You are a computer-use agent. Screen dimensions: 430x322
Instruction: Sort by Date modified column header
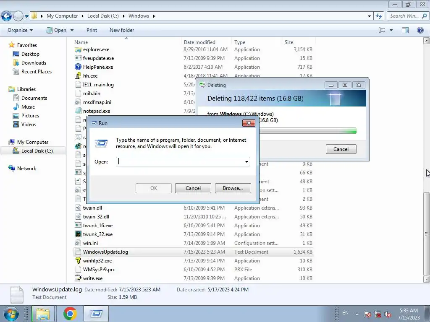[199, 42]
